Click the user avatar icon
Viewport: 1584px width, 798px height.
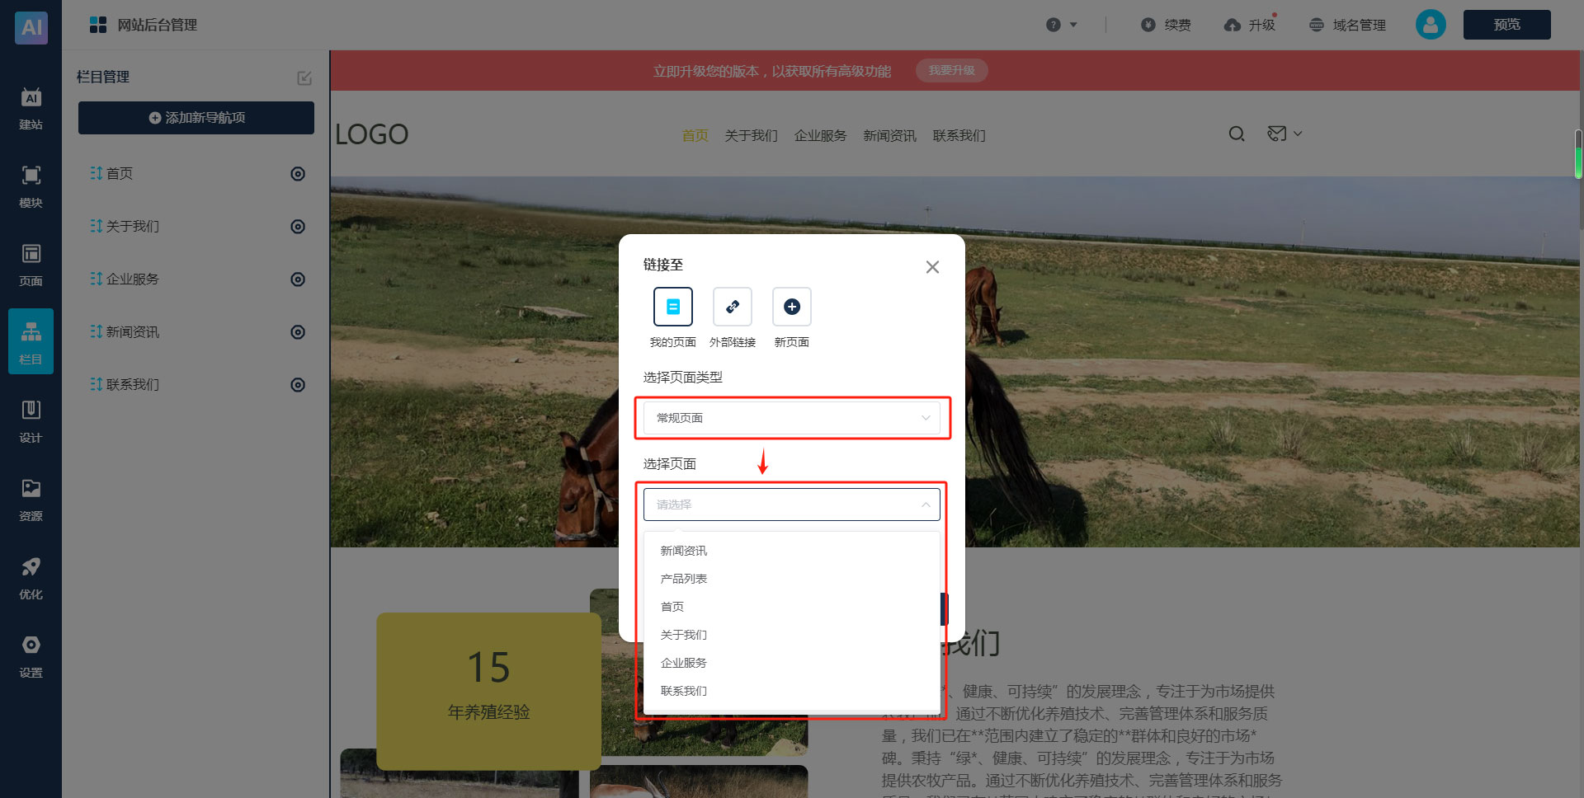[x=1431, y=25]
